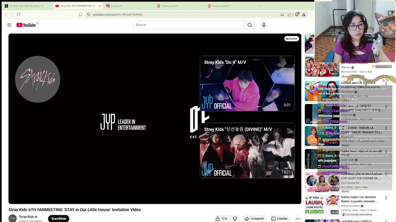Open options for the La Banda que LOGRÓ row
Image resolution: width=396 pixels, height=222 pixels.
(386, 221)
